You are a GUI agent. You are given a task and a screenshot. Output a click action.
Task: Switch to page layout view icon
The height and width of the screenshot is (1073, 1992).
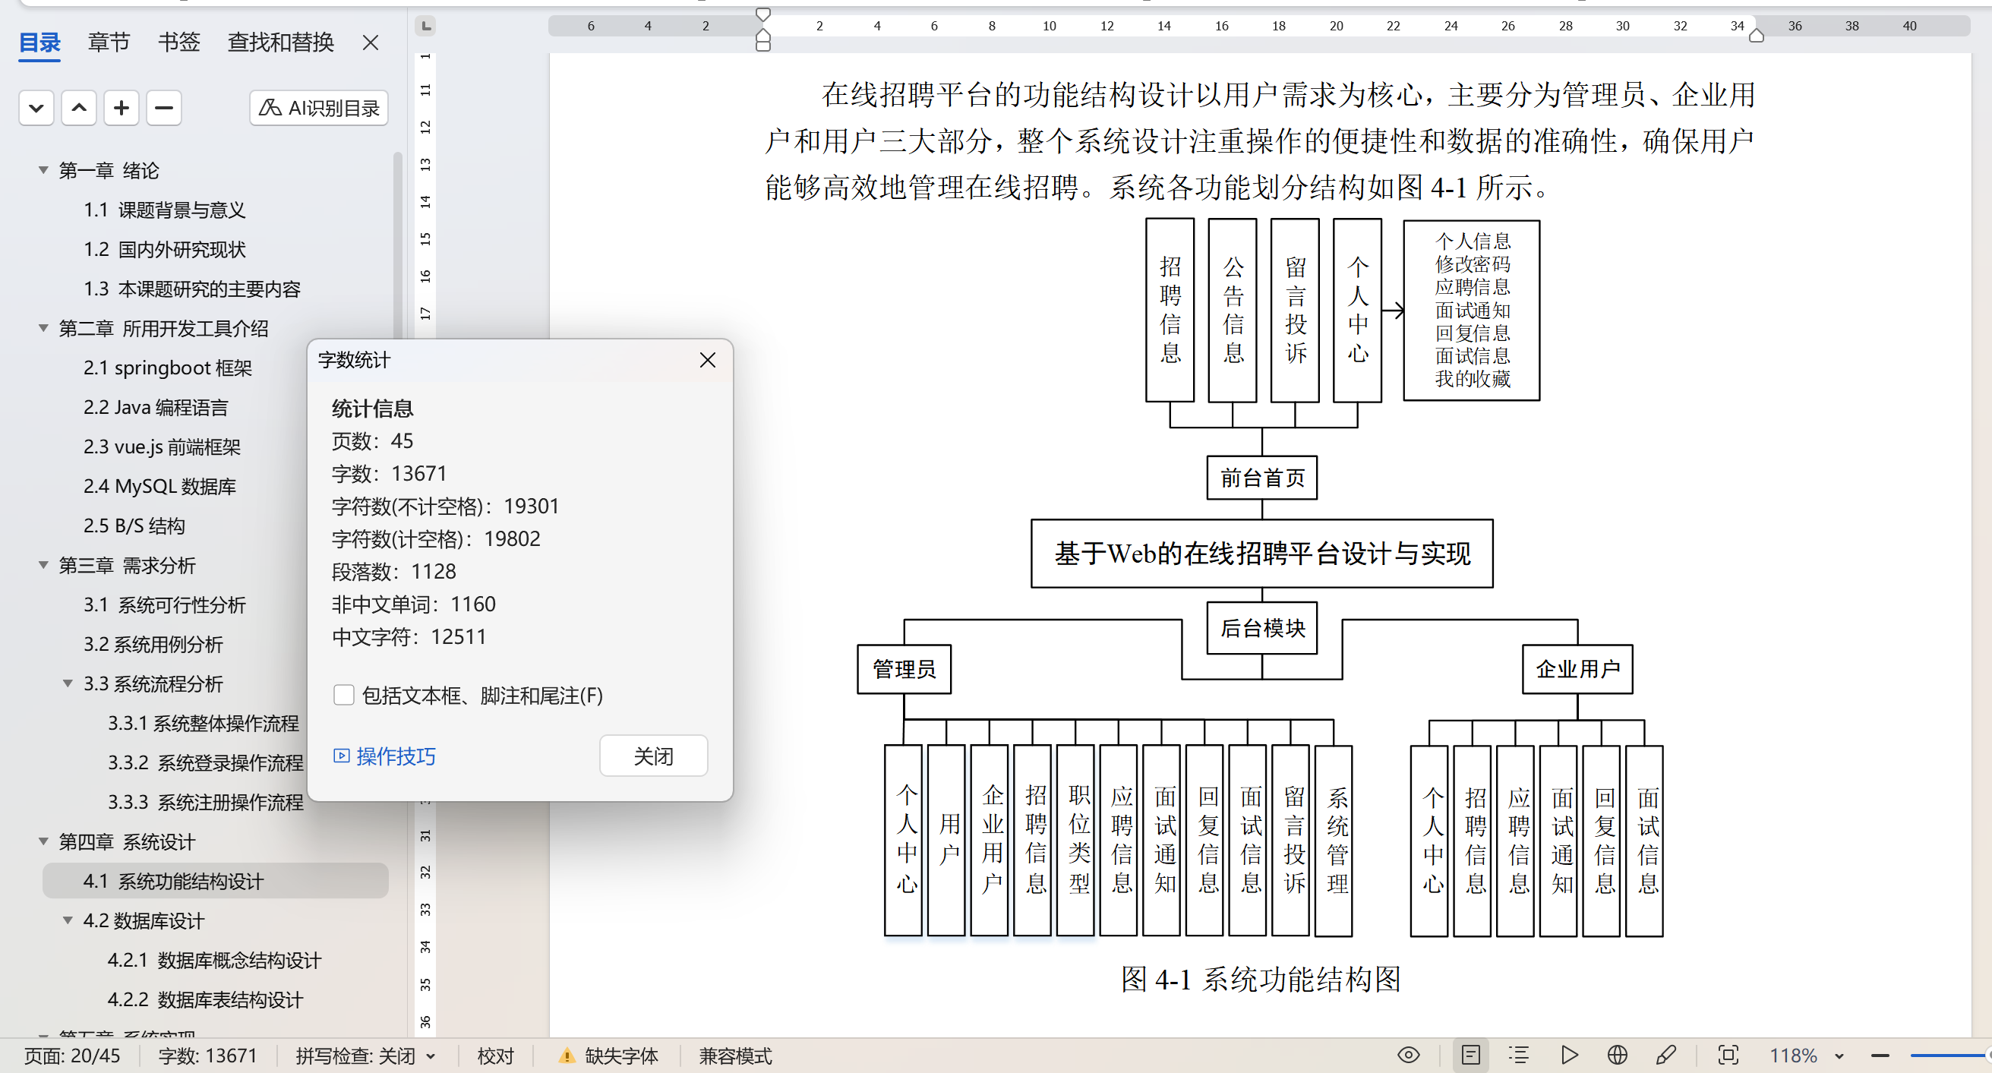click(1470, 1056)
